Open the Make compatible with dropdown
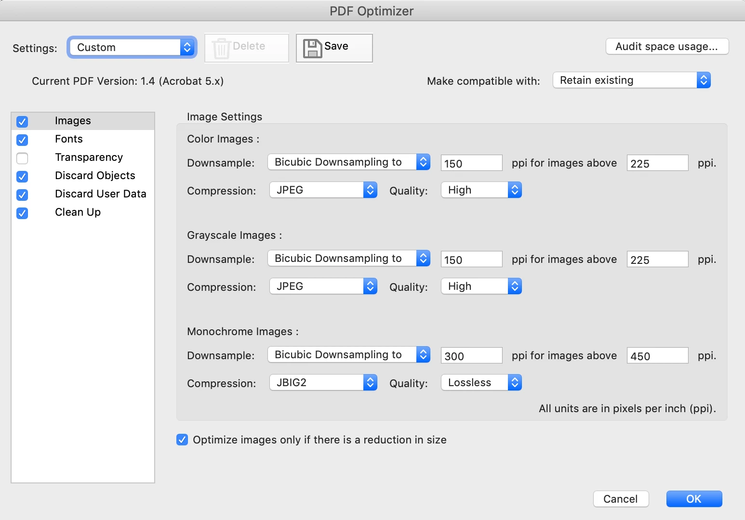 [x=632, y=80]
